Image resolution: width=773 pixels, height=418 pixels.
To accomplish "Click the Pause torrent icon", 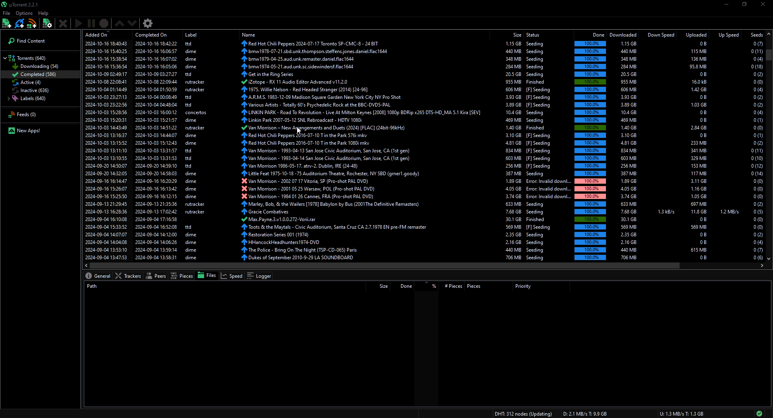I will coord(91,23).
